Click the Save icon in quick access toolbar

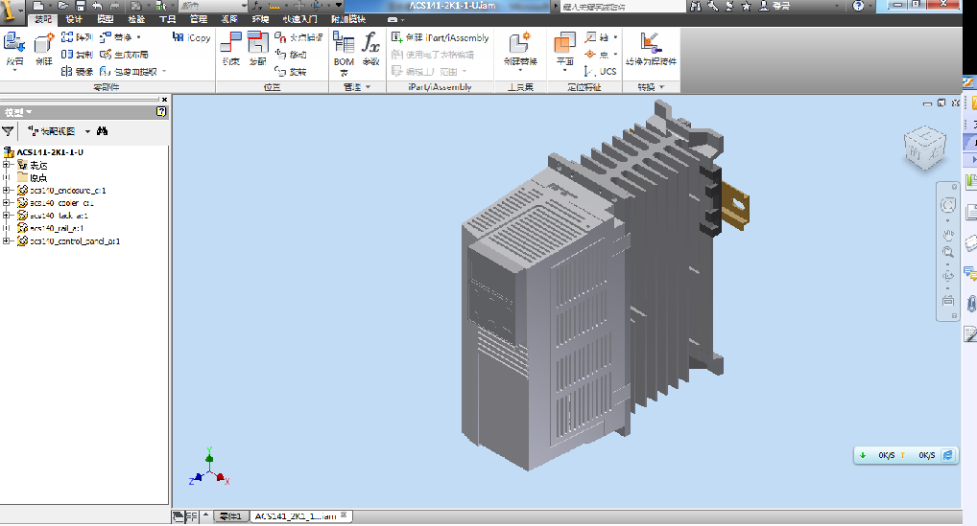81,6
